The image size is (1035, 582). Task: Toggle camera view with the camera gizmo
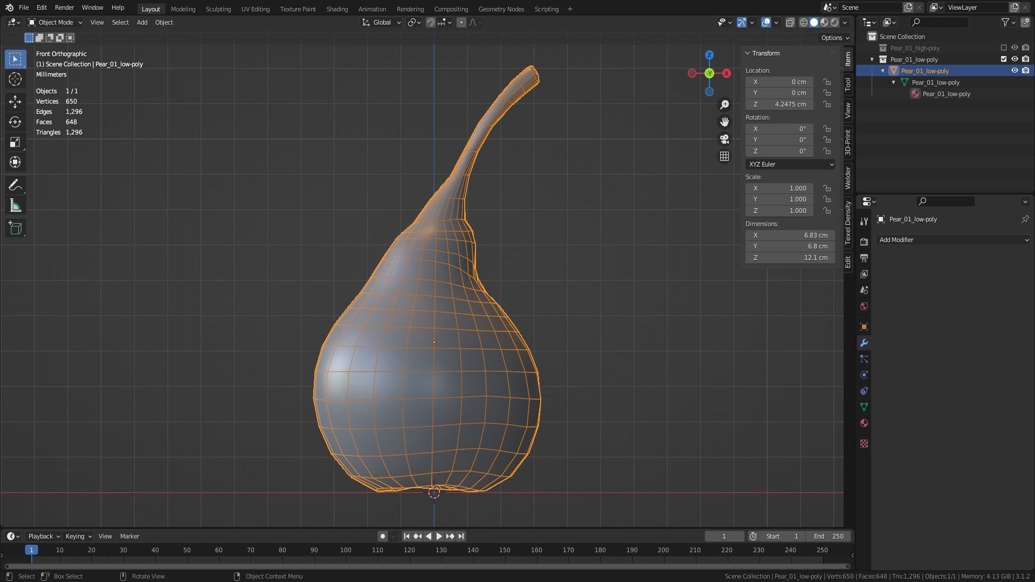point(724,139)
